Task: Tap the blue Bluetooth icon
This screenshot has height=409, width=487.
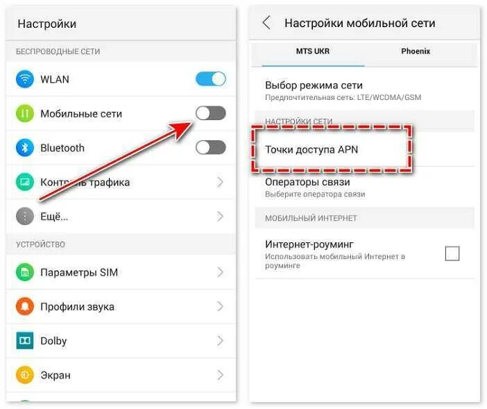Action: 25,148
